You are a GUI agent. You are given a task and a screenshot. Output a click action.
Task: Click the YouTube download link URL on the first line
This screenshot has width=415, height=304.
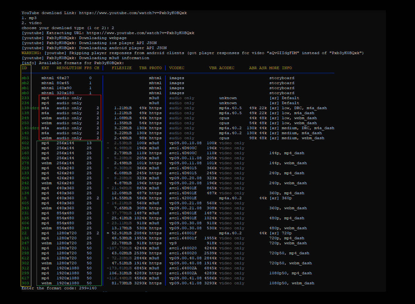(133, 13)
